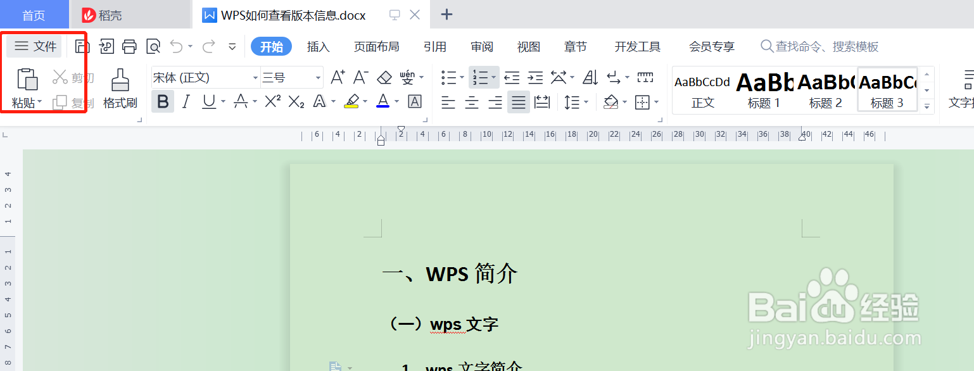Click the Undo arrow icon
974x371 pixels.
coord(177,46)
